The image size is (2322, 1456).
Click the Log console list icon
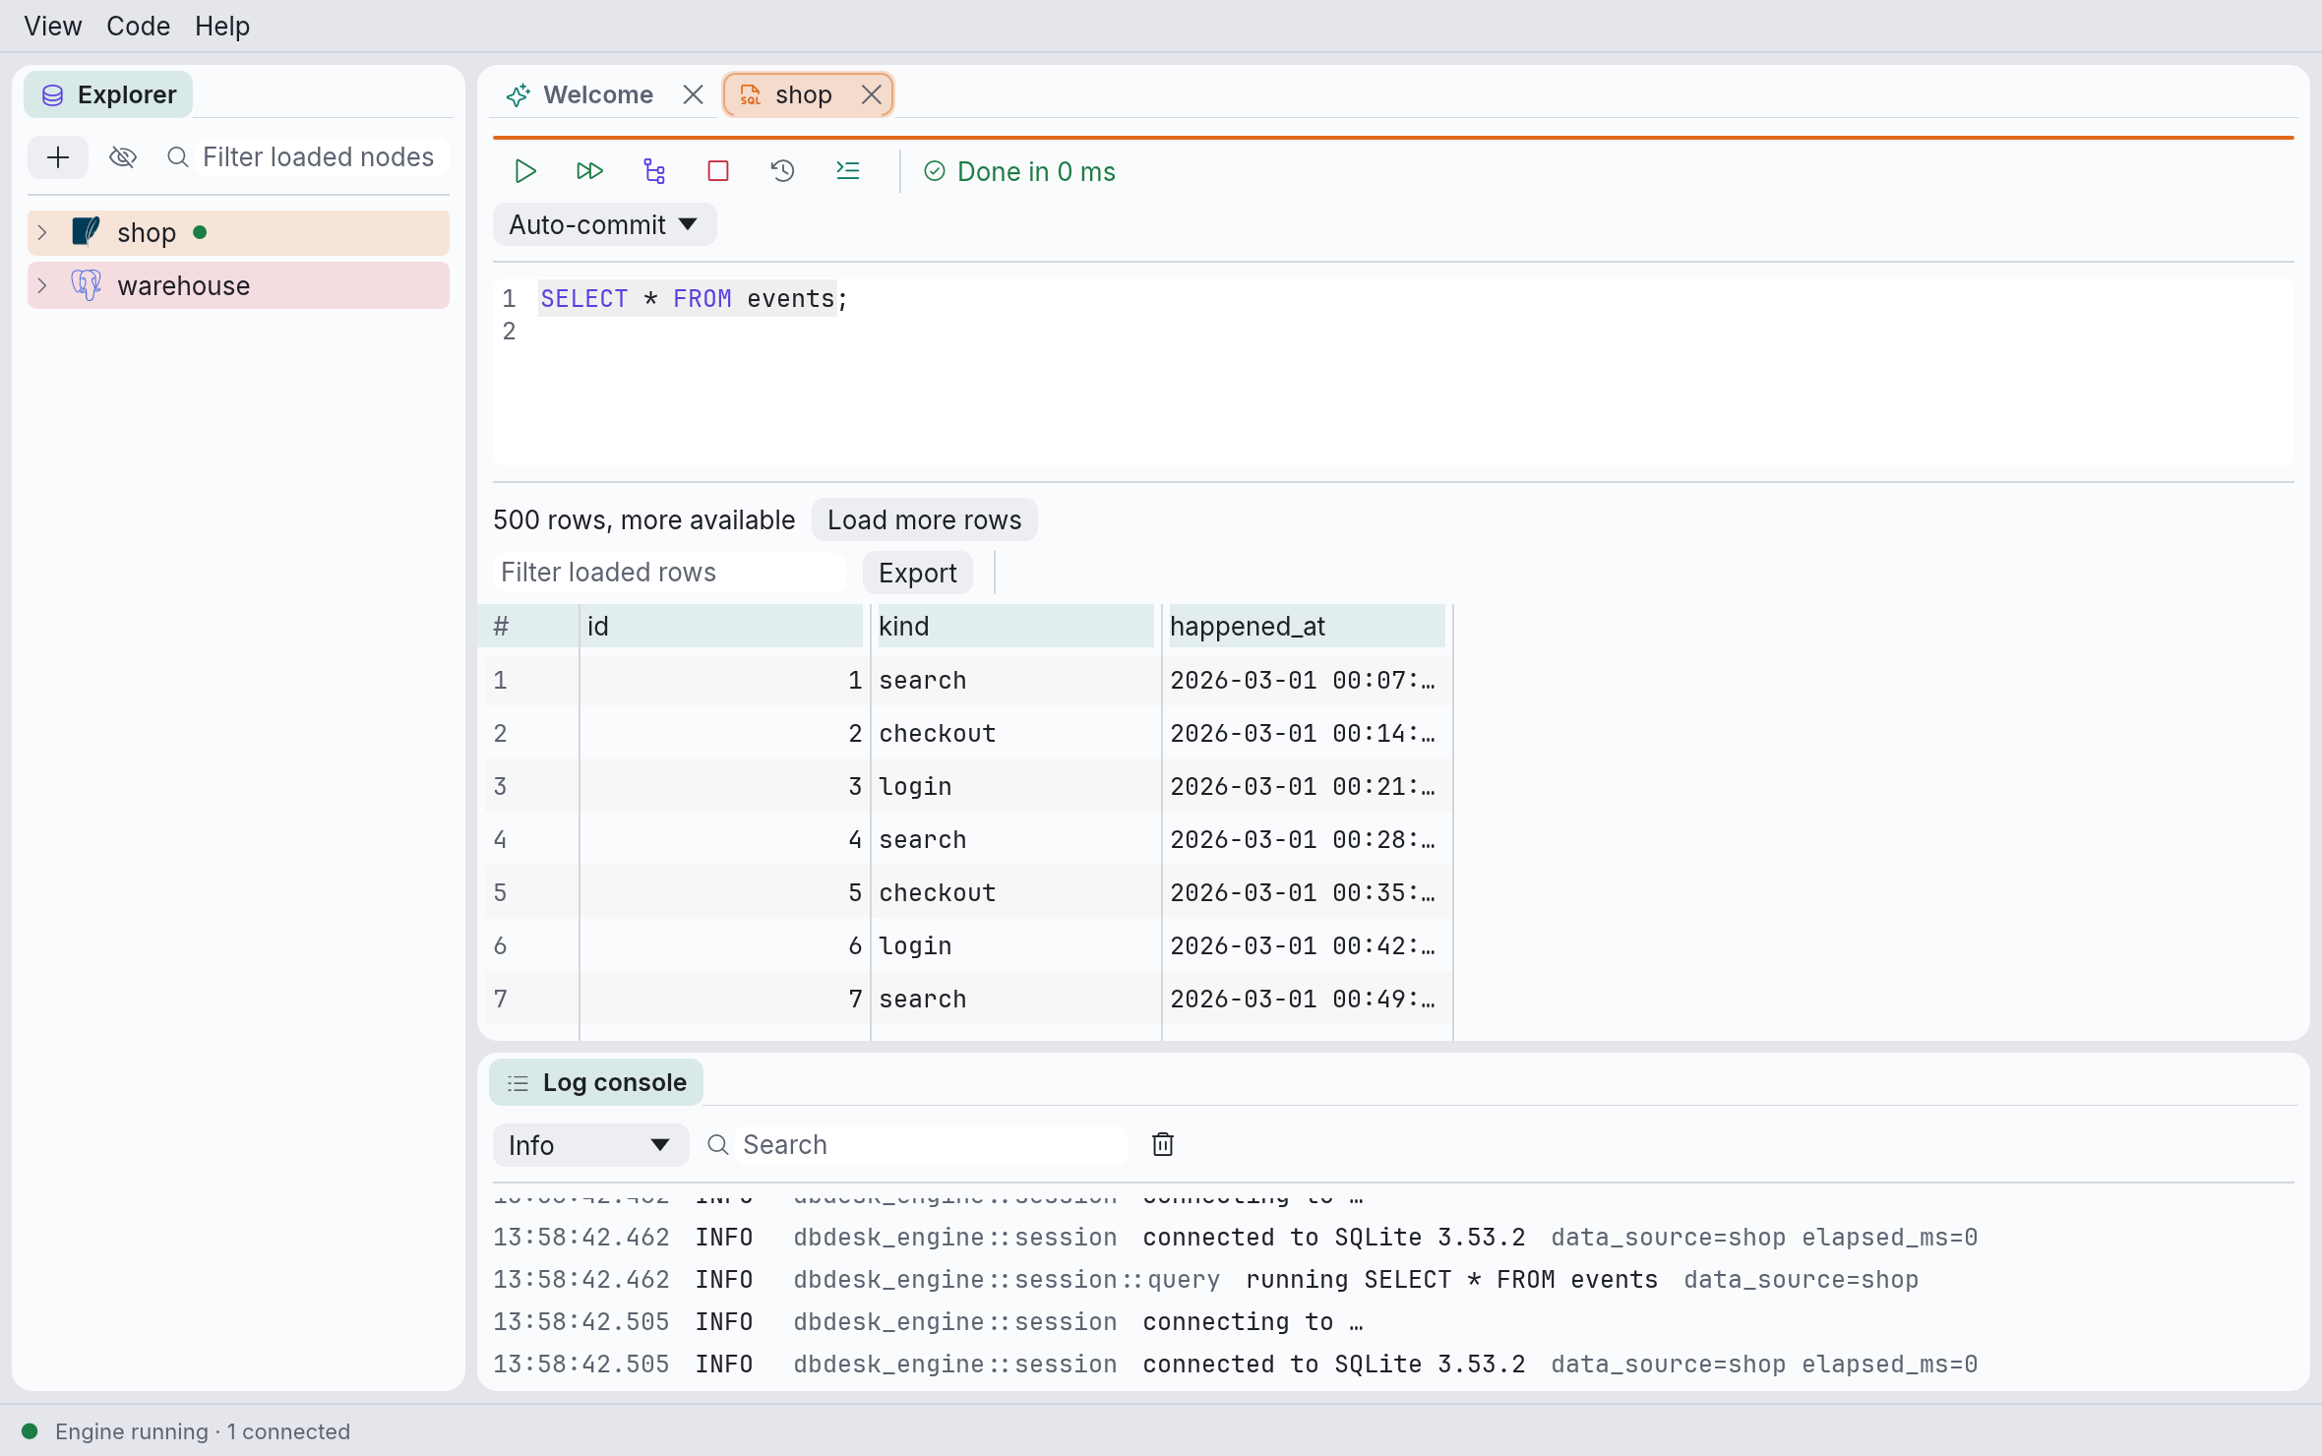point(518,1083)
